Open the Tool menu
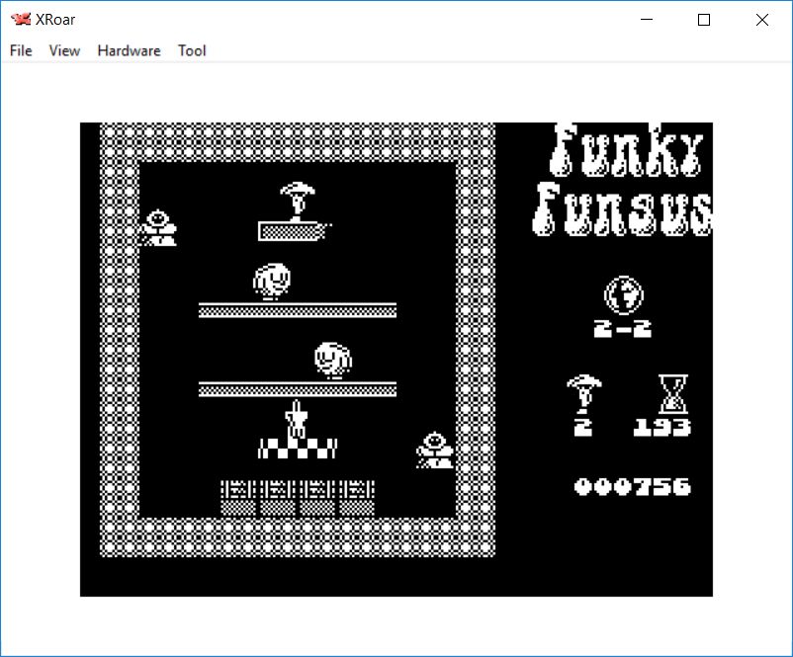The image size is (793, 657). point(192,50)
